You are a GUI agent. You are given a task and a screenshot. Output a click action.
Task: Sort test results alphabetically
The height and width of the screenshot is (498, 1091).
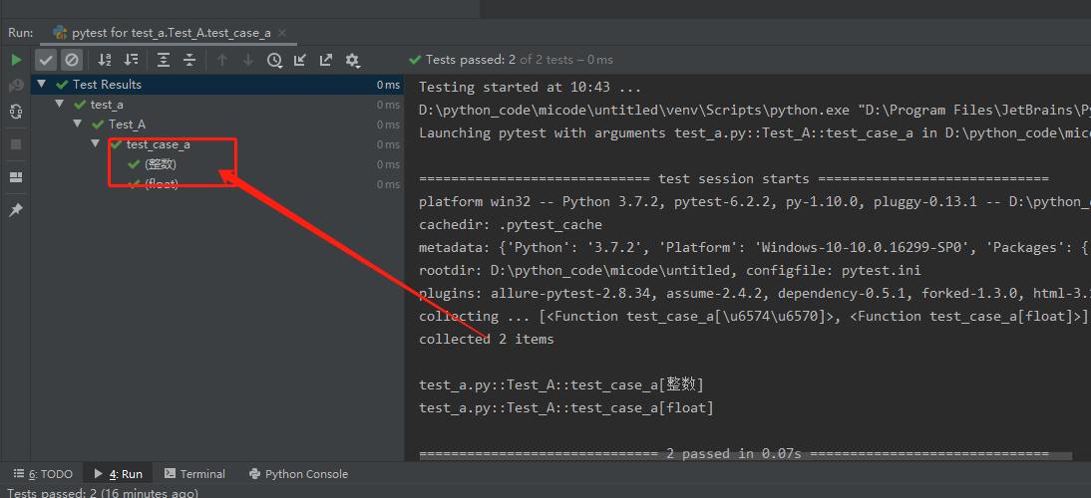pos(105,61)
